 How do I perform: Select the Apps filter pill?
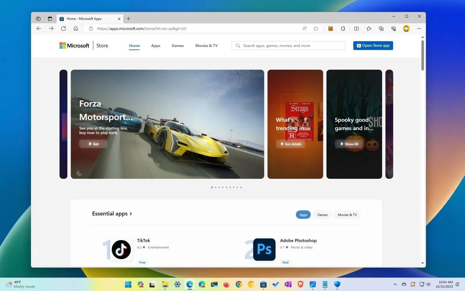point(303,215)
